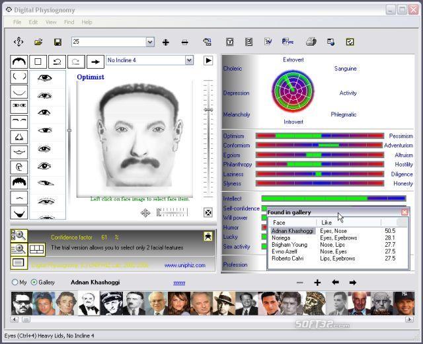Viewport: 423px width, 344px height.
Task: Click the temperament color wheel
Action: click(293, 91)
